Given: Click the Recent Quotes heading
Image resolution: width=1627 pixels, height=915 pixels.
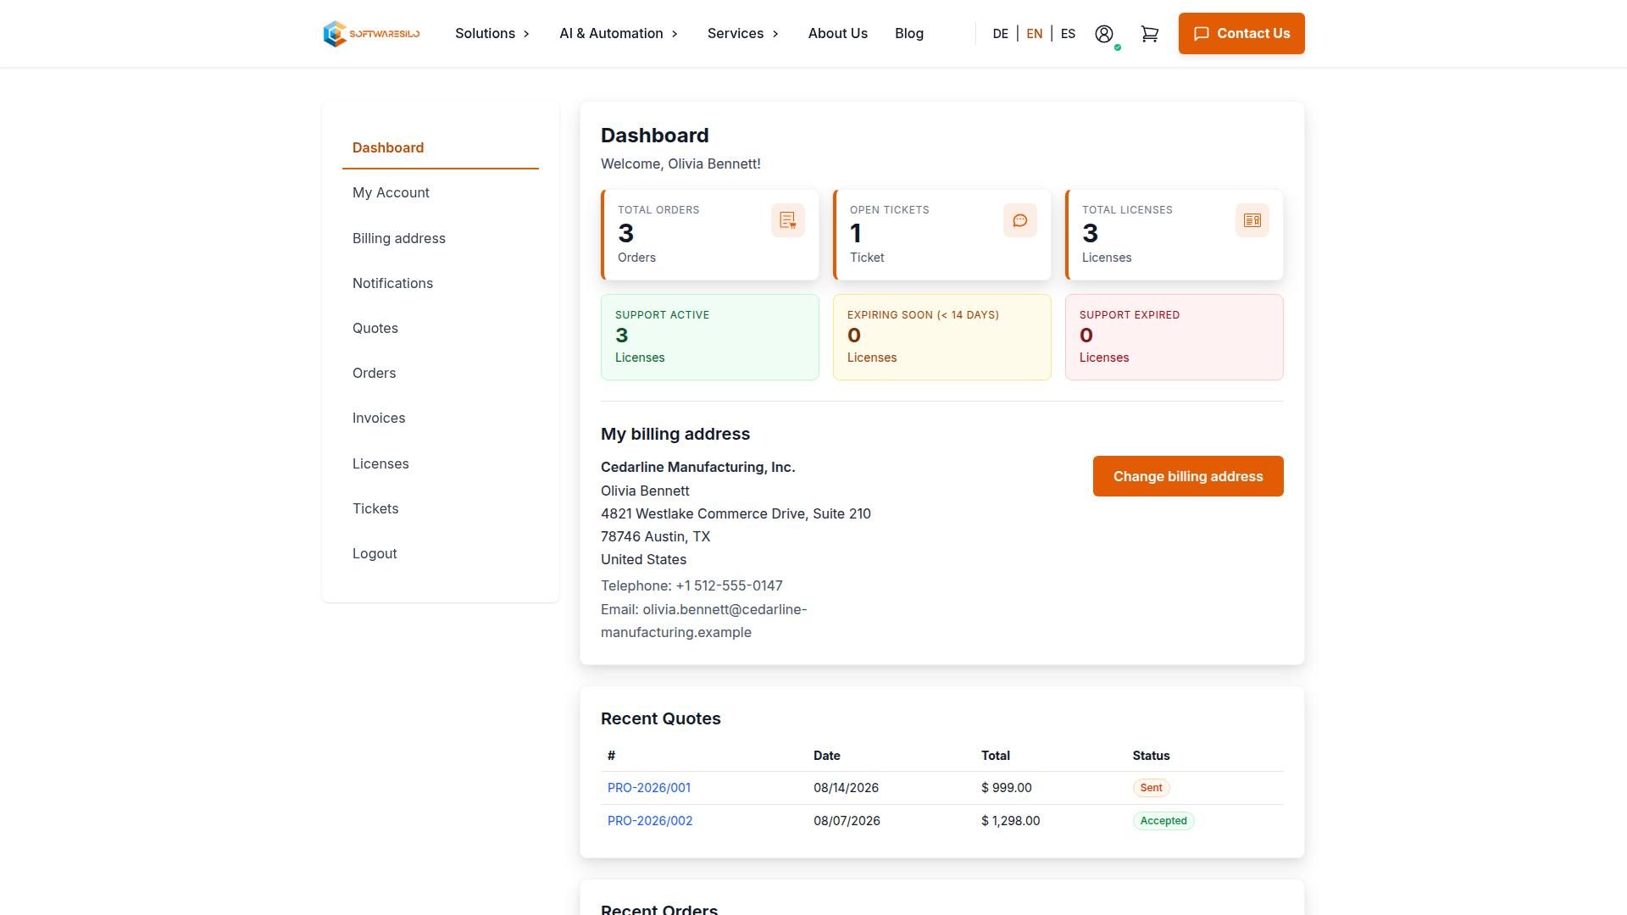Looking at the screenshot, I should [x=661, y=718].
